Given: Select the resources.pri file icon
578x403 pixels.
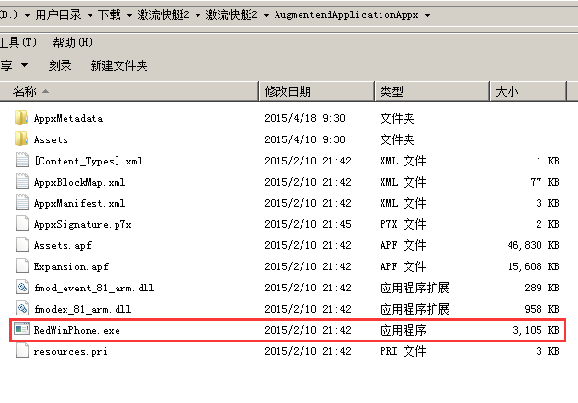Looking at the screenshot, I should pos(22,351).
